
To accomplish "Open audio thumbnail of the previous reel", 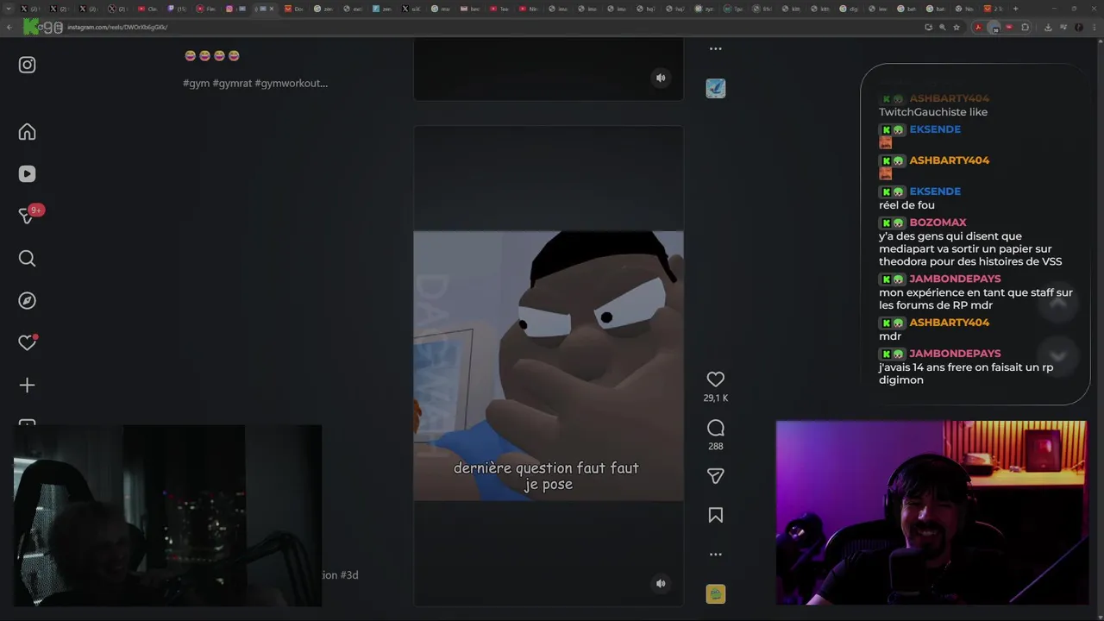I will 715,88.
